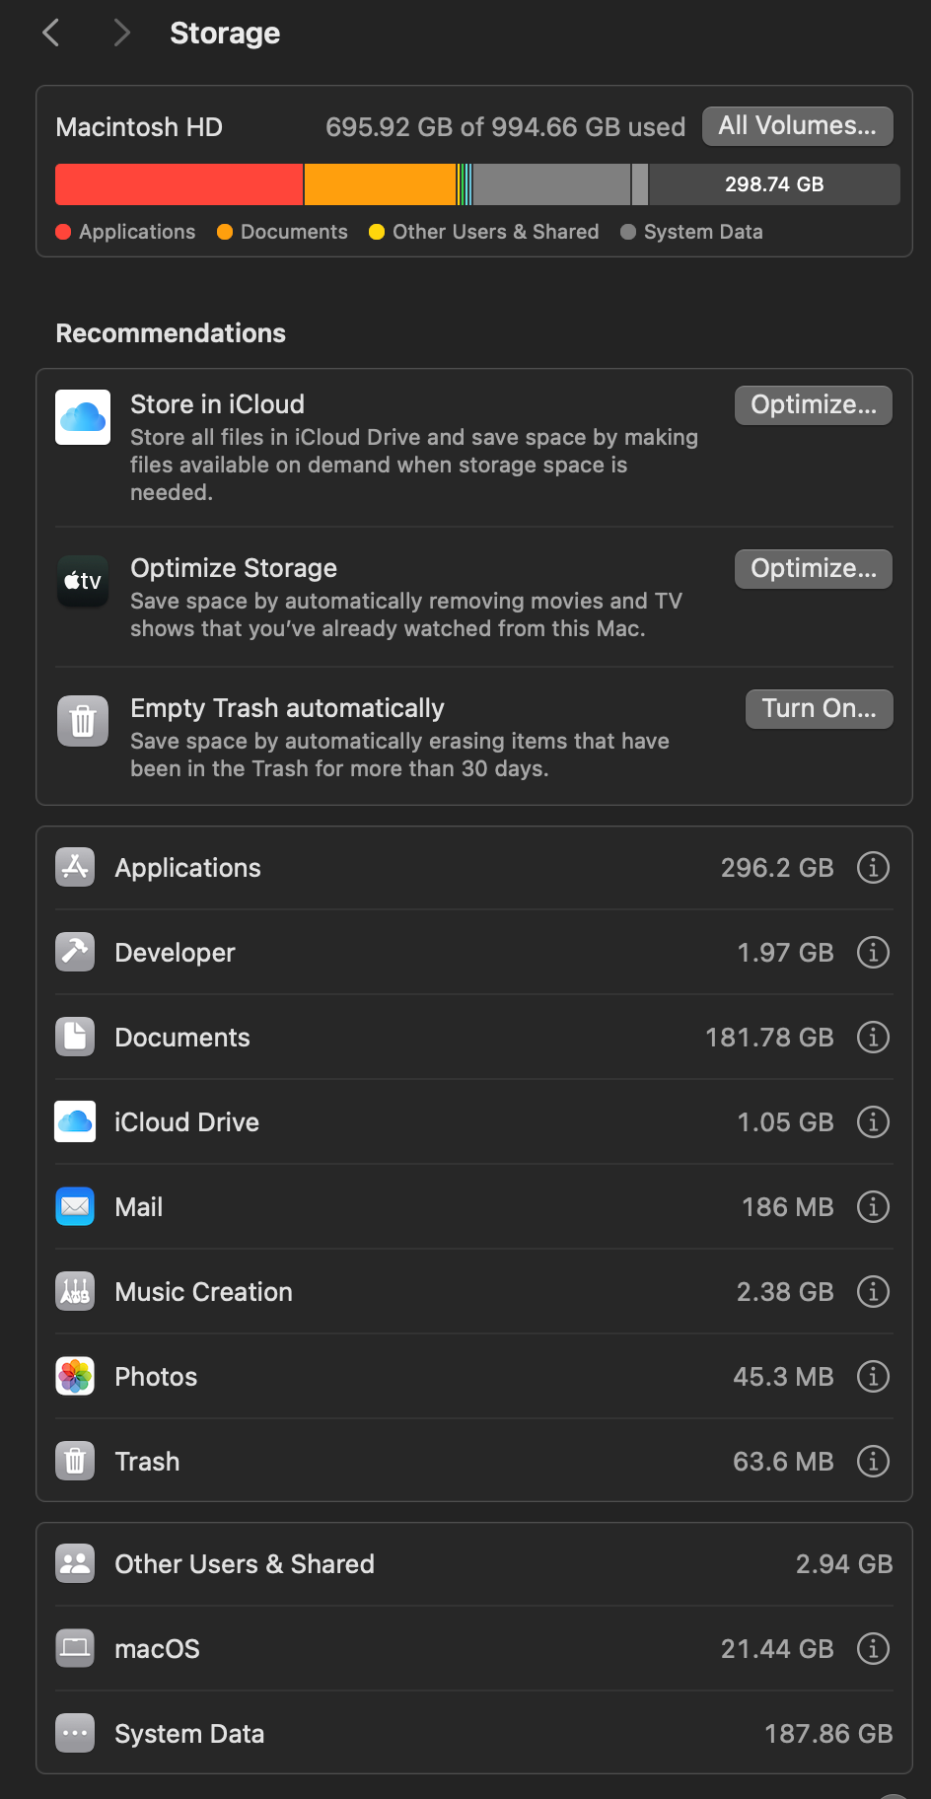Click the Documents file icon
The image size is (931, 1799).
coord(75,1037)
